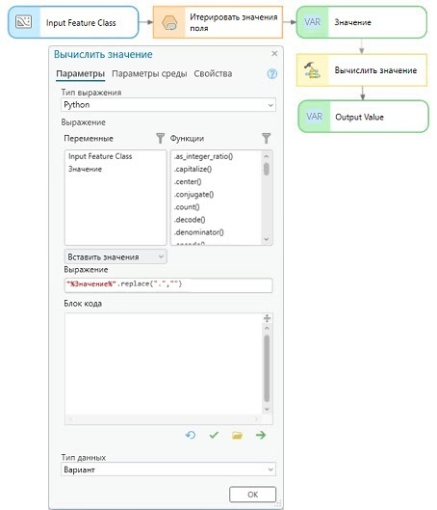Screen dimensions: 437x510
Task: Open the expression type dropdown set to Python
Action: click(168, 105)
